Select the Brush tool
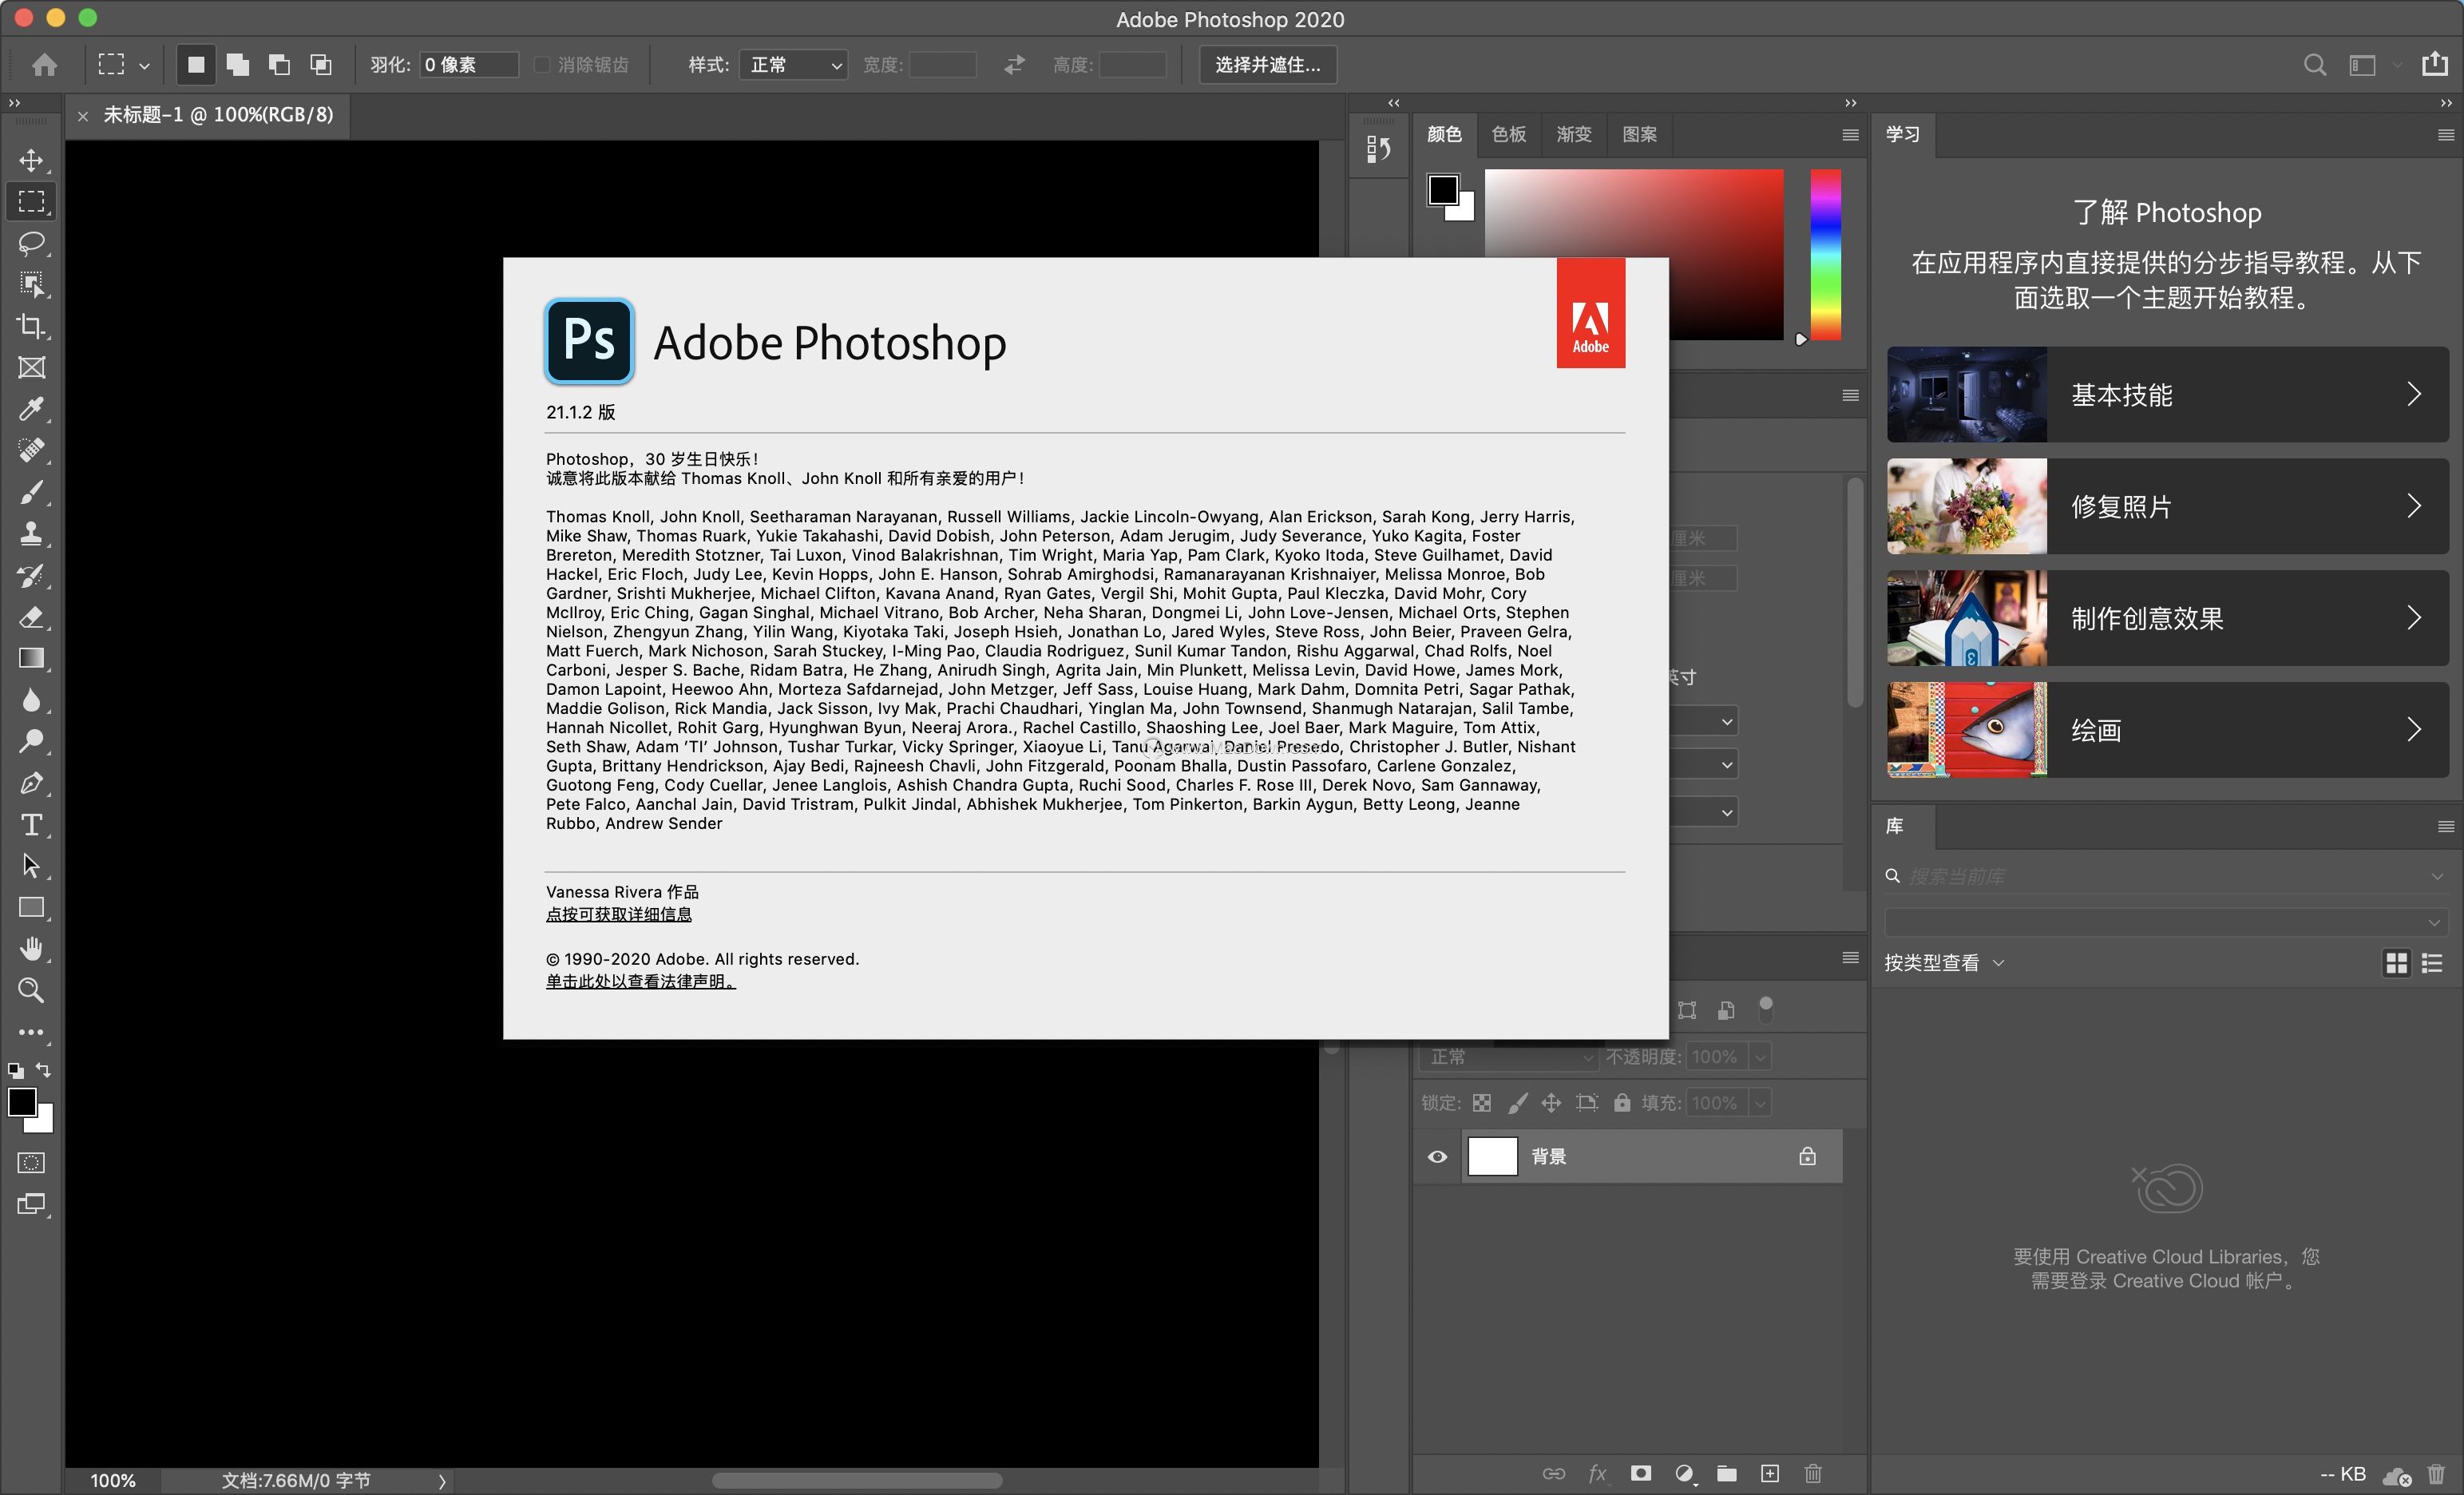Screen dimensions: 2464x1495 (x=31, y=492)
